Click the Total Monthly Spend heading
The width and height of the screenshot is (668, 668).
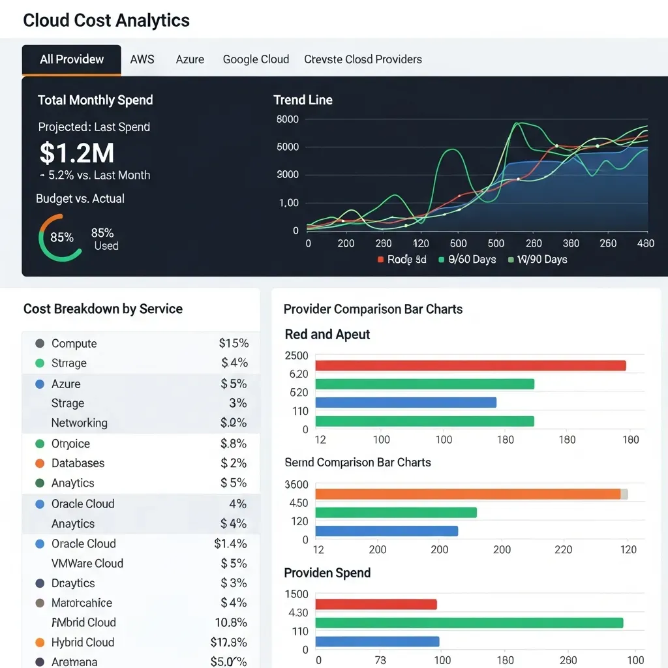point(95,100)
